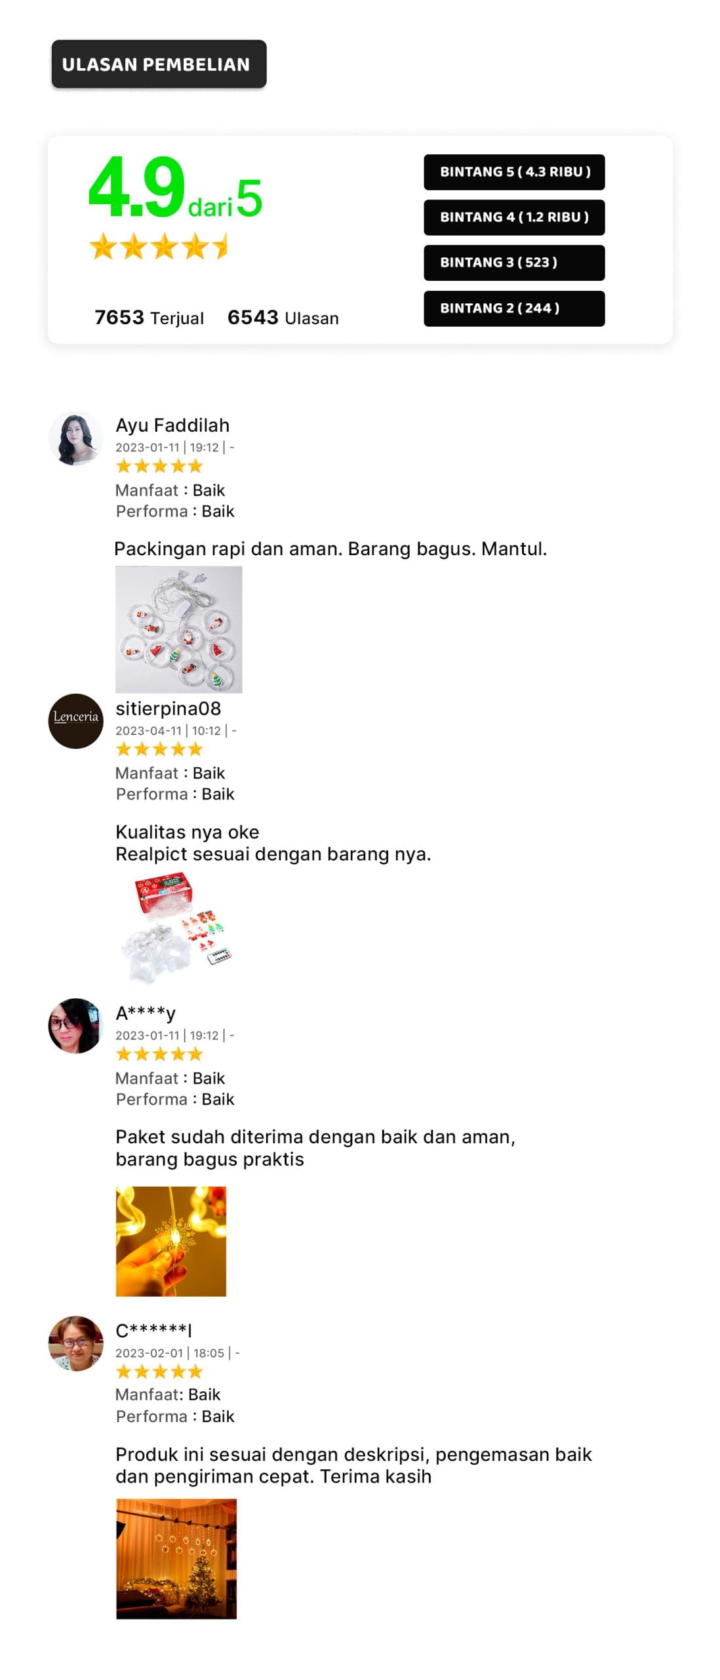720x1680 pixels.
Task: Click Ayu Faddilah's five-star rating
Action: coord(159,466)
